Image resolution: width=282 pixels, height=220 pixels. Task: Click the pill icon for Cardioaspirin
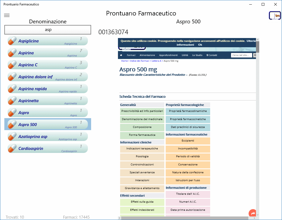click(x=12, y=148)
